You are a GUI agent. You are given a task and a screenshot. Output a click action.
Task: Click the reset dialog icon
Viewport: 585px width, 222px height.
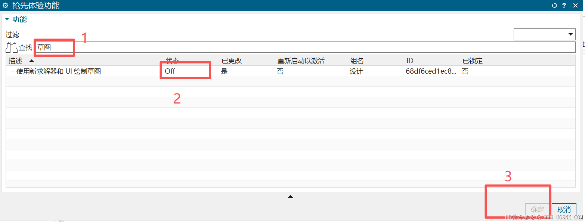pos(554,6)
